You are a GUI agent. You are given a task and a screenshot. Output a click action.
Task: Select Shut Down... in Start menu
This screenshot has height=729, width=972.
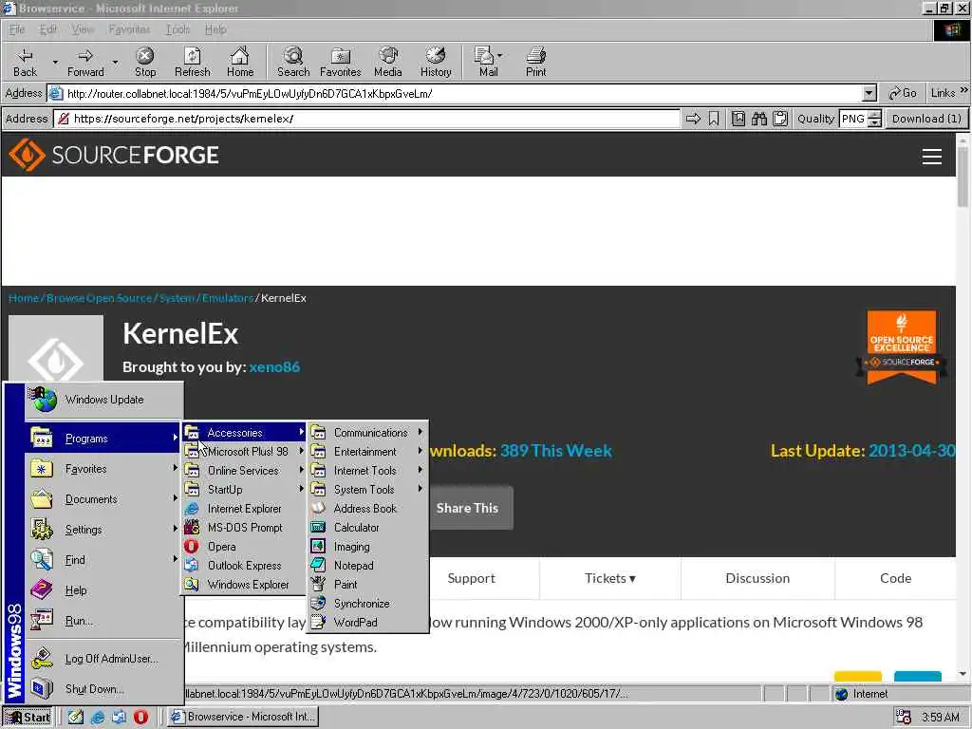tap(104, 689)
